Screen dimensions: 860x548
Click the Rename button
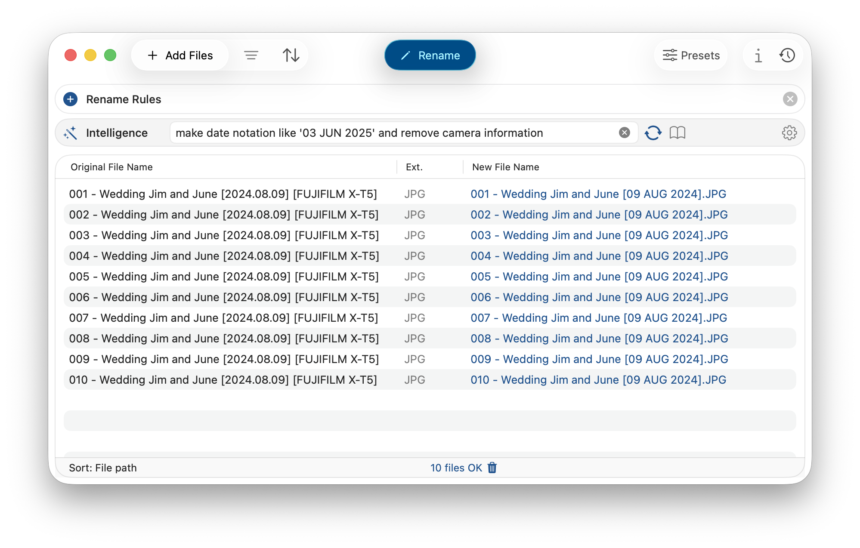(430, 55)
